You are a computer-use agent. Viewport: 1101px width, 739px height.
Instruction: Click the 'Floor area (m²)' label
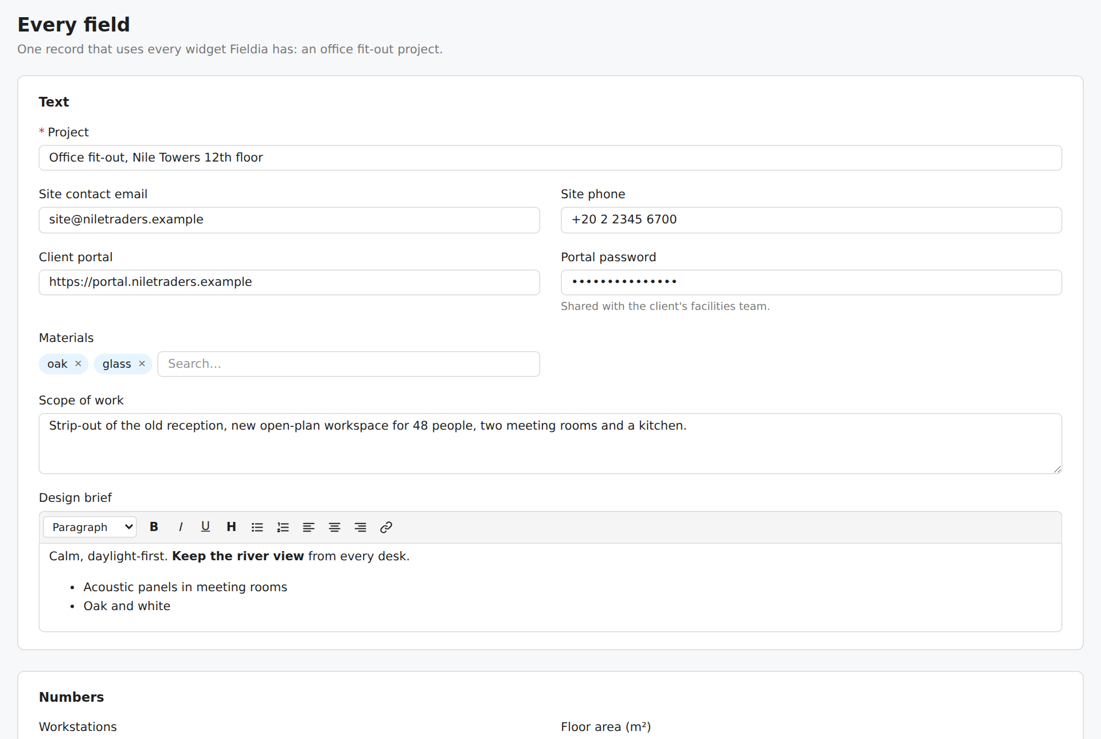(x=606, y=727)
